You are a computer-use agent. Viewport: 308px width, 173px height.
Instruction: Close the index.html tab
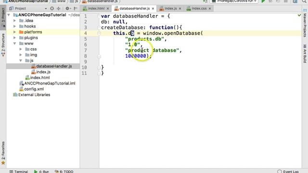pyautogui.click(x=108, y=9)
